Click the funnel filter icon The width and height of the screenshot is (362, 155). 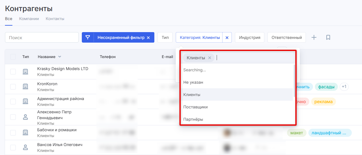point(88,37)
